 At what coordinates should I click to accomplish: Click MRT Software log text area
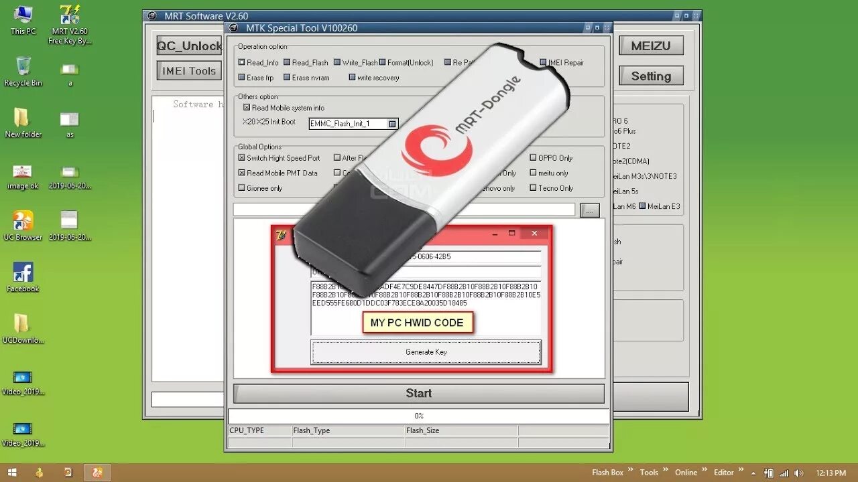tap(188, 238)
